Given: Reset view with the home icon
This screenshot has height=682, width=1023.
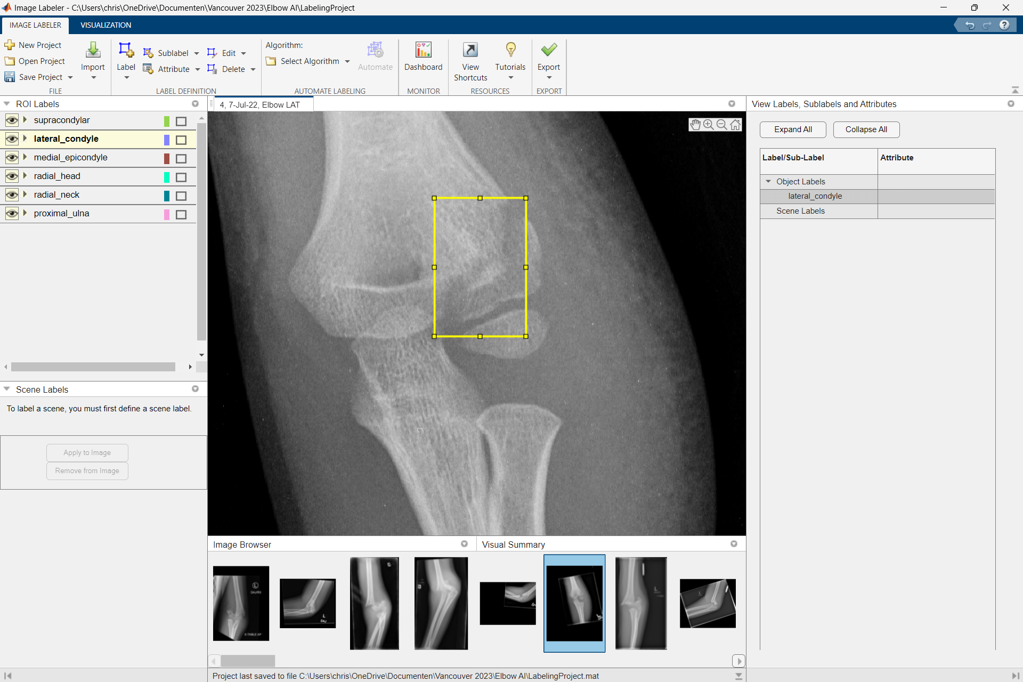Looking at the screenshot, I should pos(736,125).
